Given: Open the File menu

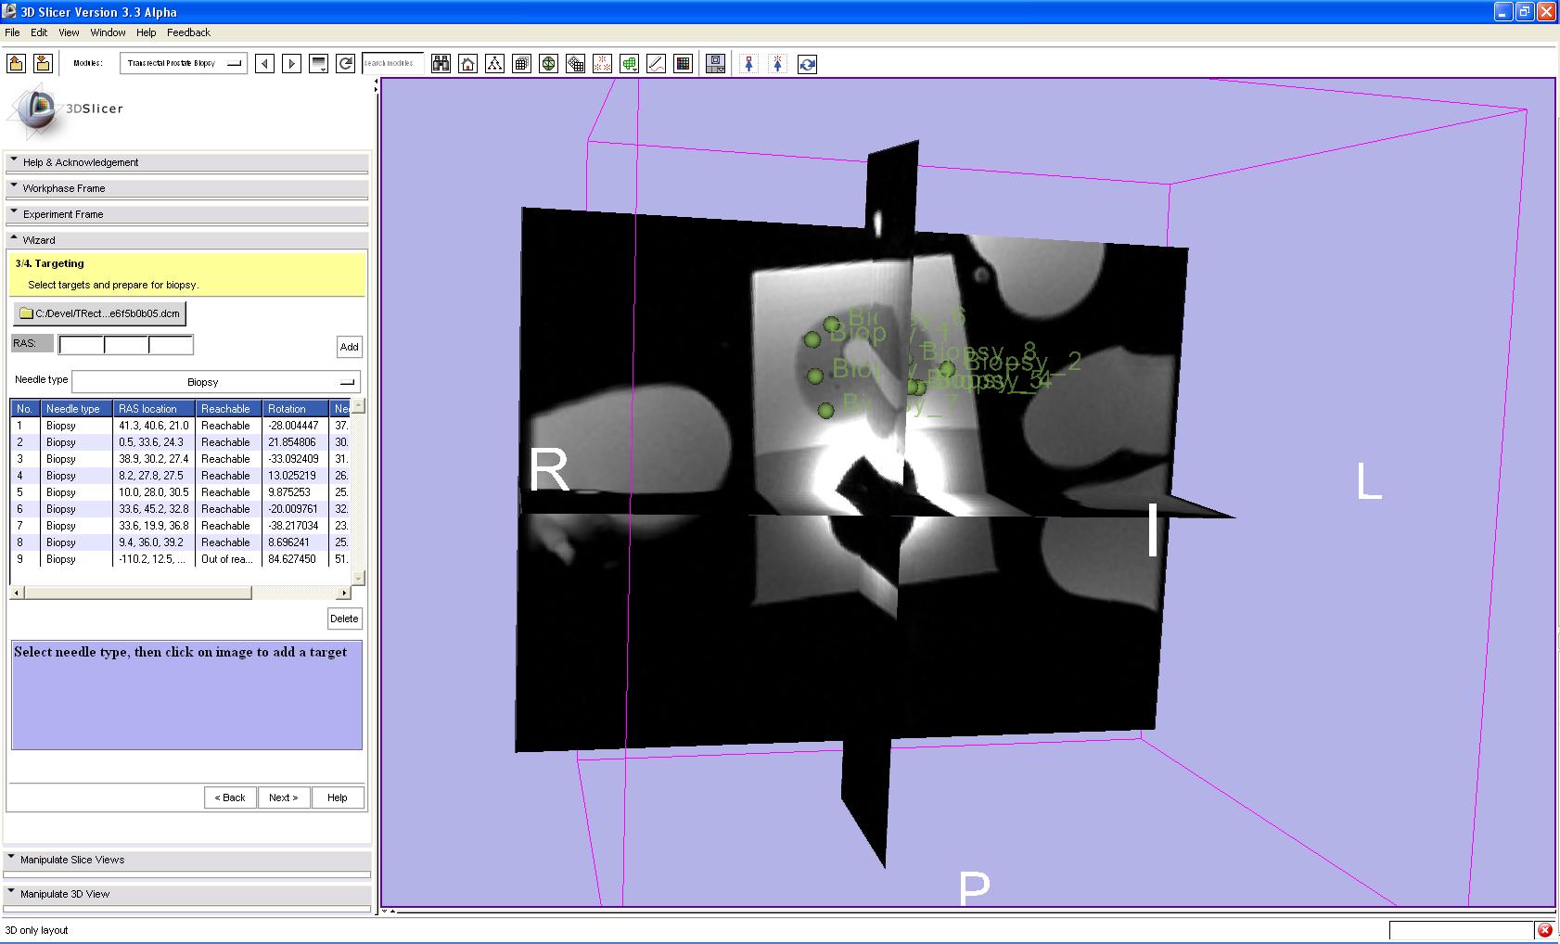Looking at the screenshot, I should coord(12,32).
